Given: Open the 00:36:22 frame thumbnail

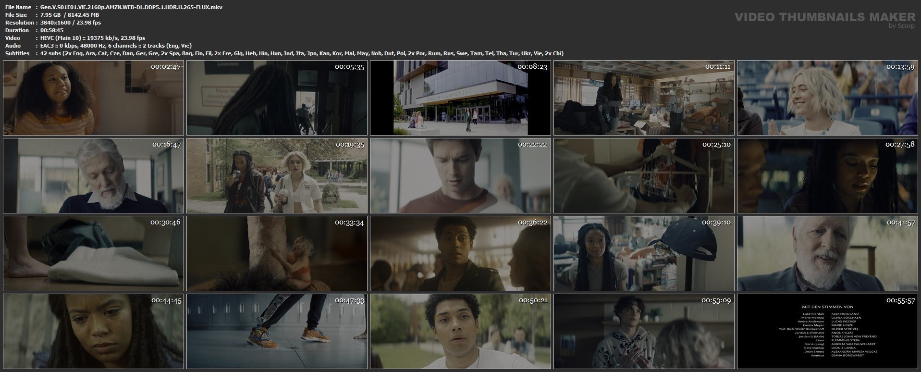Looking at the screenshot, I should pyautogui.click(x=460, y=253).
